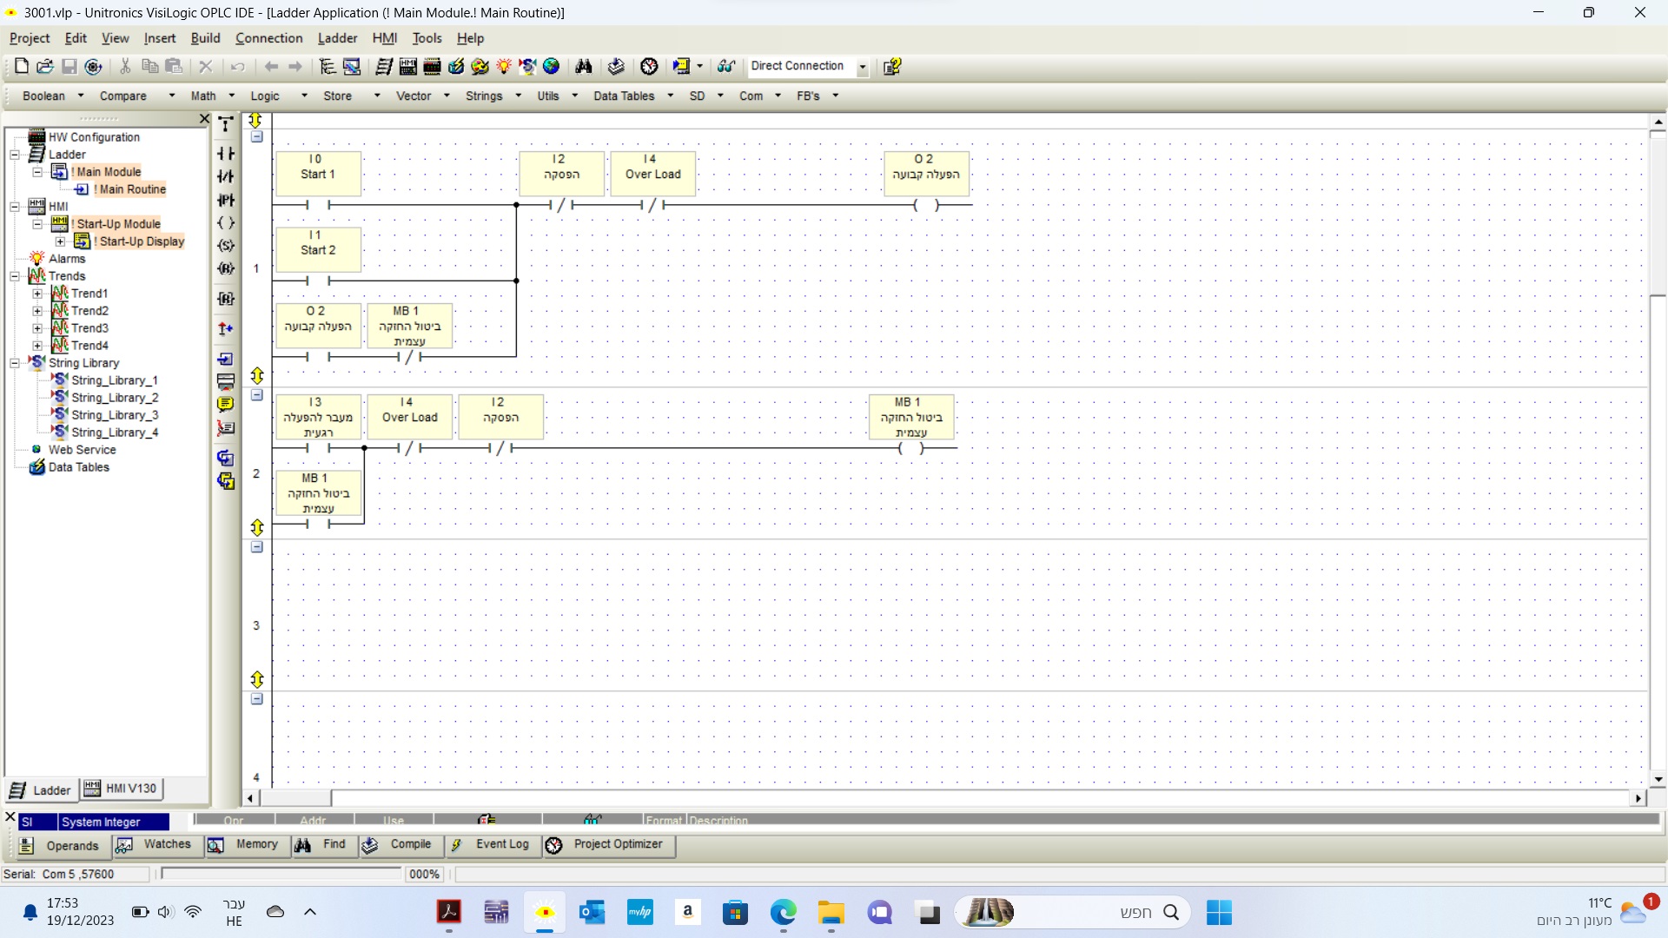Click the clock icon in the toolbar
The image size is (1668, 938).
coord(649,66)
